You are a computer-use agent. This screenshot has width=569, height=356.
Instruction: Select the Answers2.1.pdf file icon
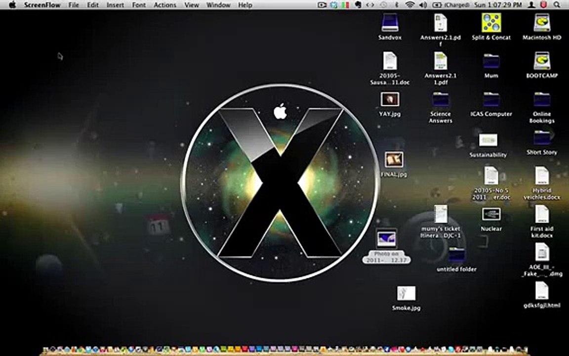coord(441,23)
